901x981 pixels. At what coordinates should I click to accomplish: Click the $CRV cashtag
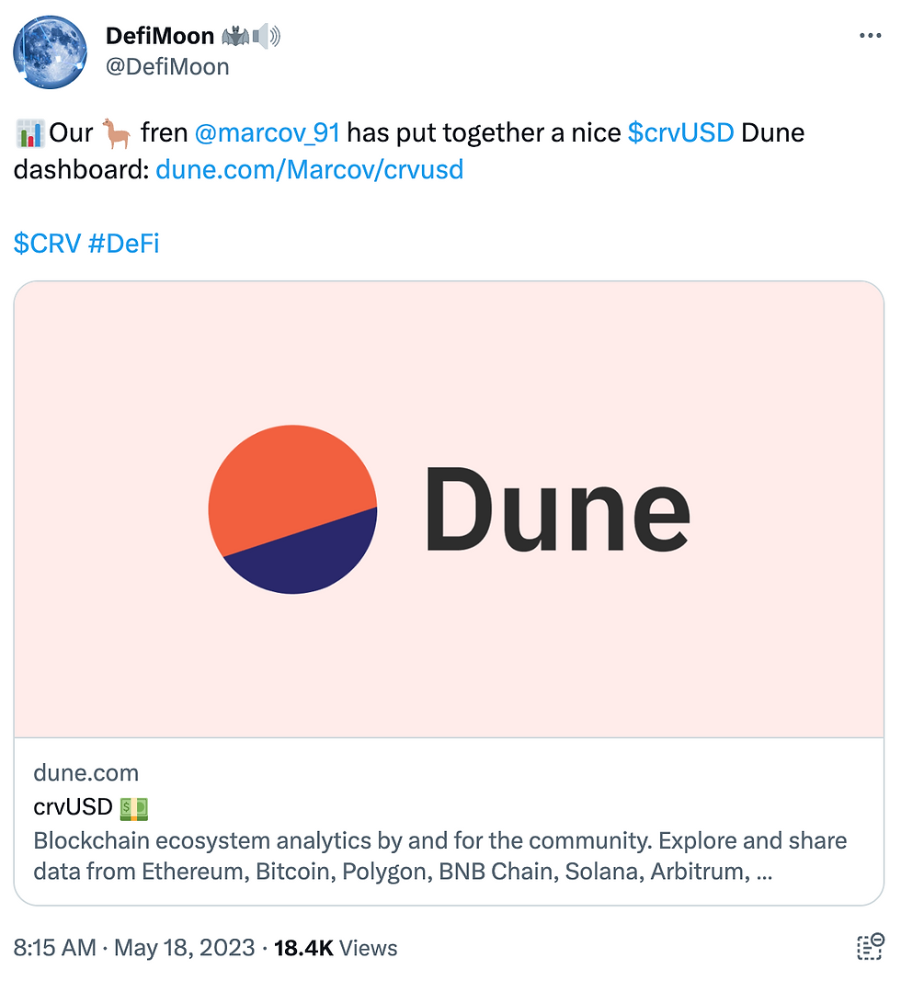[x=46, y=244]
